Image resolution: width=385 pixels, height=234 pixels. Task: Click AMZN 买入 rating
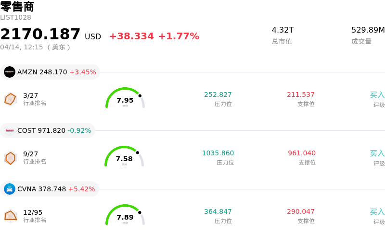(x=377, y=95)
